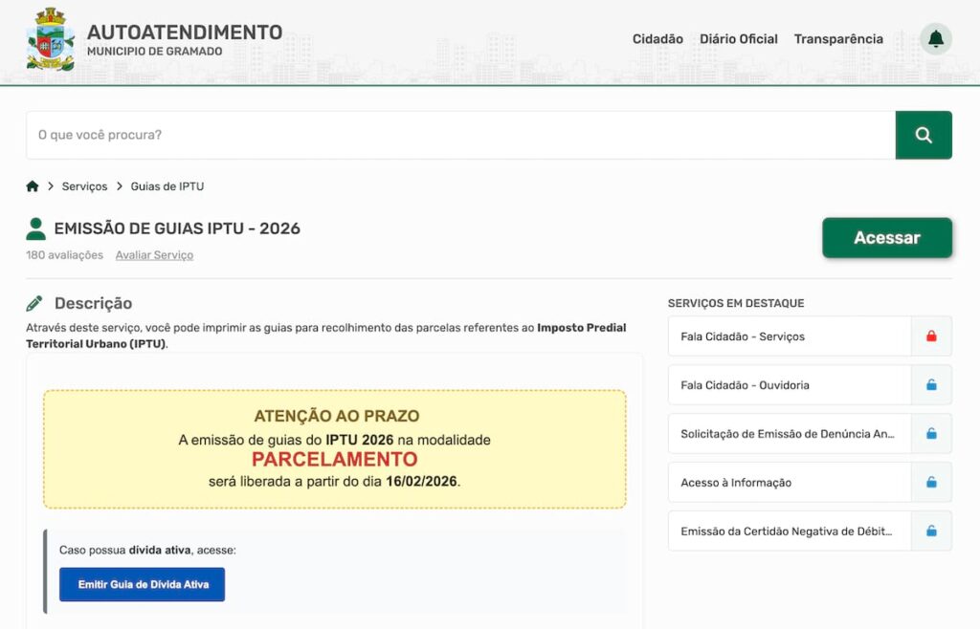Click the pencil icon next to Descrição
Screen dimensions: 980x629
[x=34, y=303]
